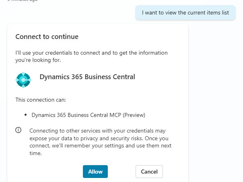The height and width of the screenshot is (182, 243).
Task: Click the 'Connect to continue' heading
Action: (47, 37)
